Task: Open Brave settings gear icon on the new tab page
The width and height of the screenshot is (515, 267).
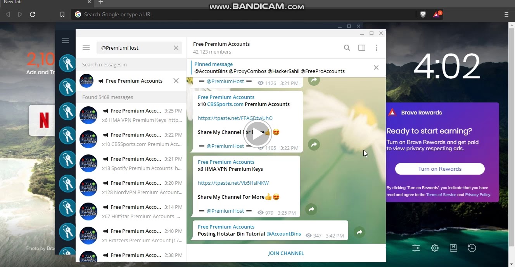Action: click(x=435, y=248)
